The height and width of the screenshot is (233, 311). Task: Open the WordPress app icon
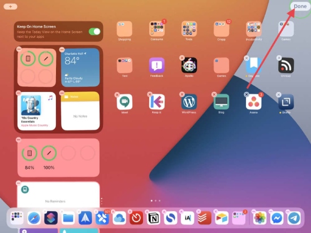(189, 102)
